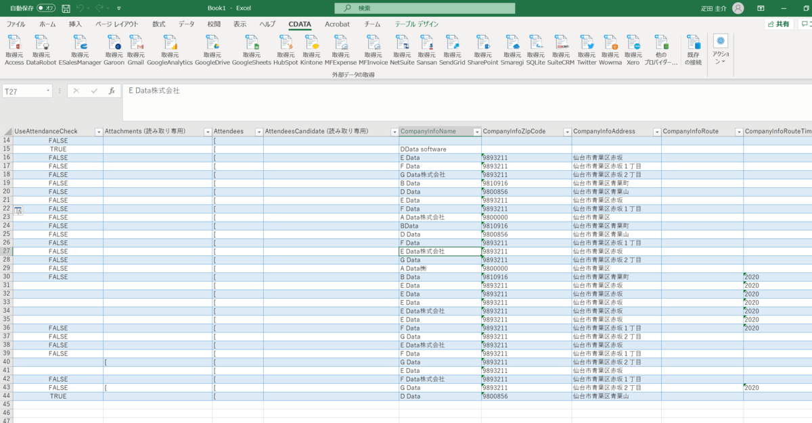Click the 共有 share button
Screen dimensions: 812x423
778,24
